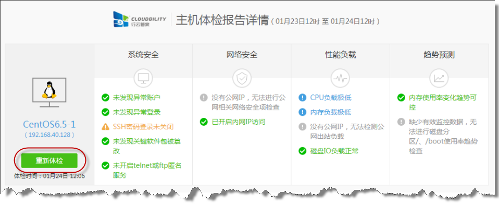Click green check icon beside 未发现异常账户
Image resolution: width=499 pixels, height=204 pixels.
point(105,98)
